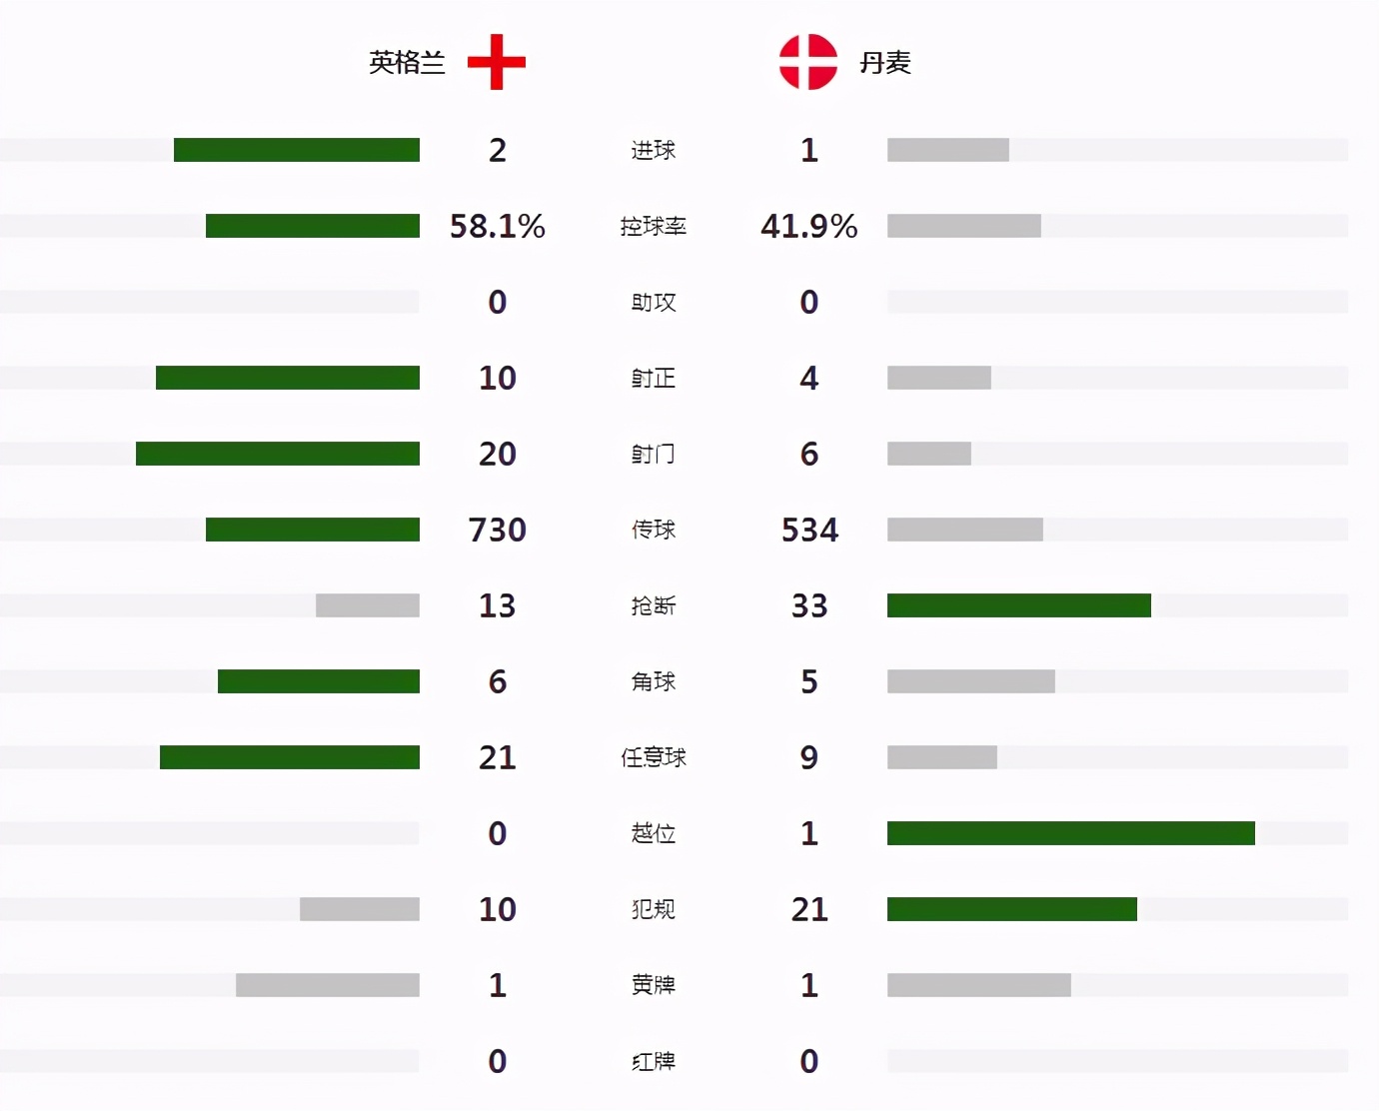This screenshot has height=1111, width=1379.
Task: Click the 射正 stat label
Action: [654, 378]
